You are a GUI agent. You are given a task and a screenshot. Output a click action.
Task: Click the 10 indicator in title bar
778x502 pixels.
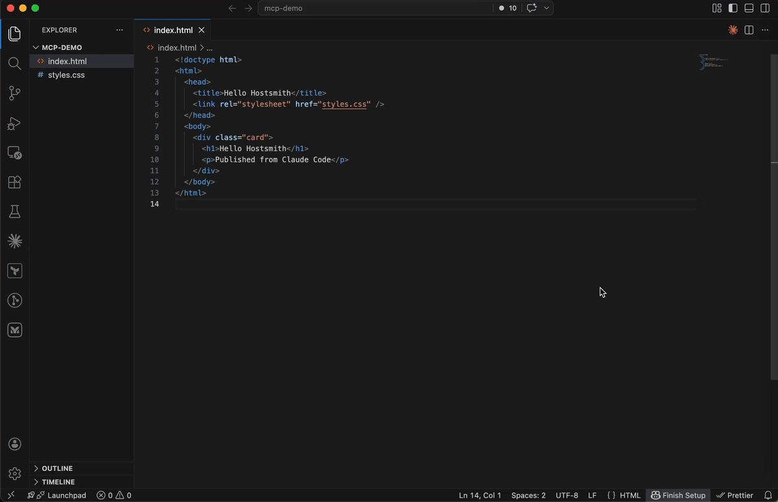(x=508, y=8)
